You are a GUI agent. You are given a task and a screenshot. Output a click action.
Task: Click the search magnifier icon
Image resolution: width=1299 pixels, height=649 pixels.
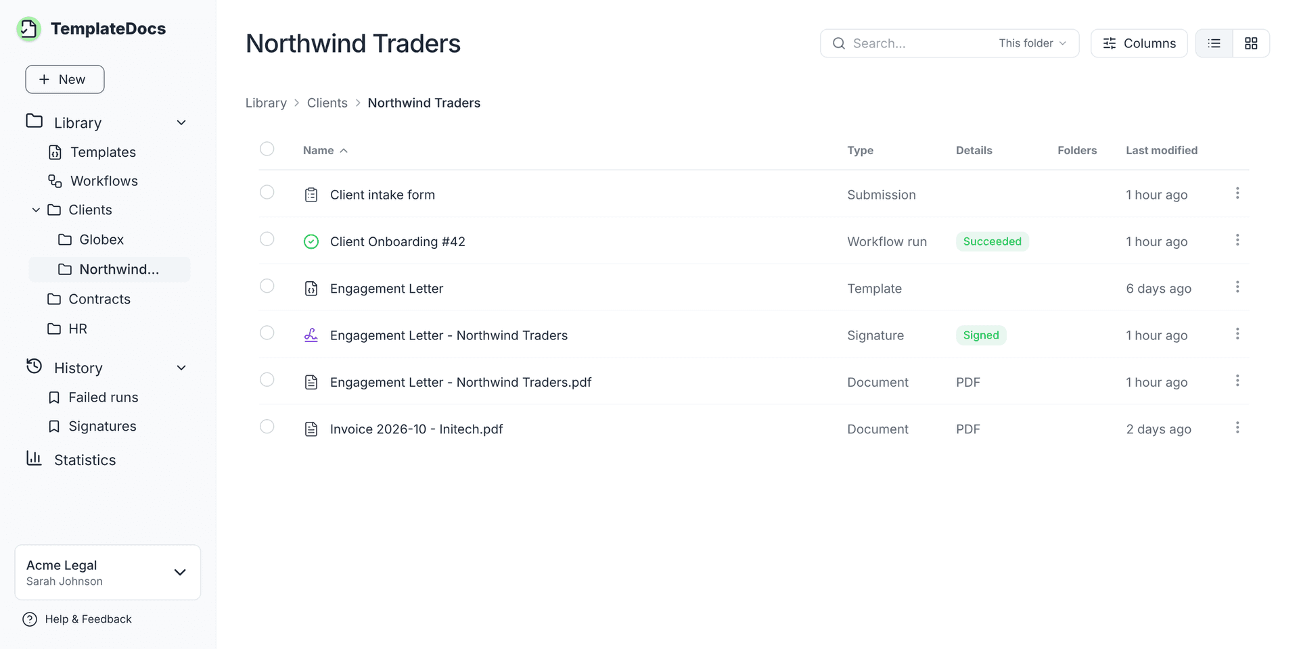[839, 43]
